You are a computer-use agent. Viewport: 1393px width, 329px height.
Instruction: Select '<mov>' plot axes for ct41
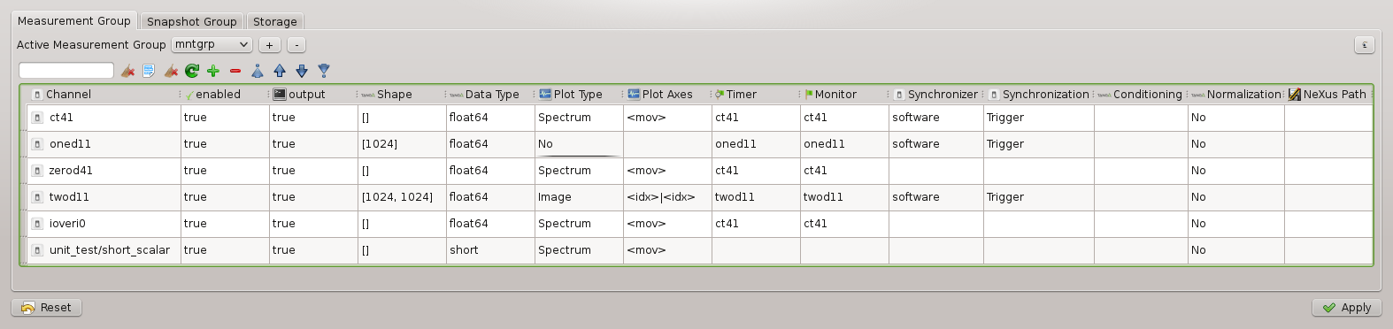point(667,118)
